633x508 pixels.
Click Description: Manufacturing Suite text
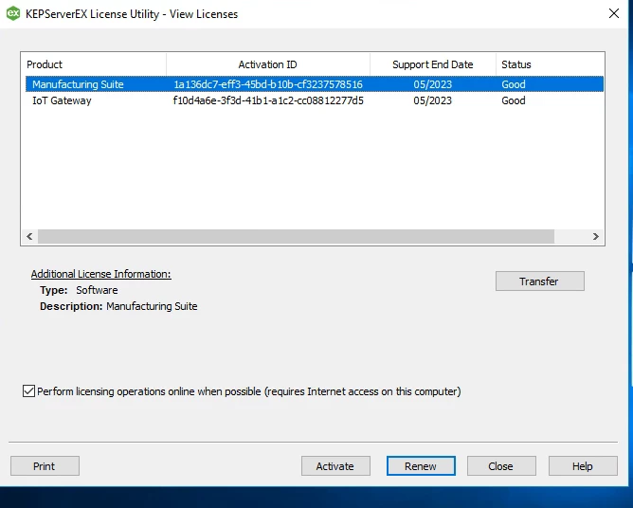(x=118, y=306)
